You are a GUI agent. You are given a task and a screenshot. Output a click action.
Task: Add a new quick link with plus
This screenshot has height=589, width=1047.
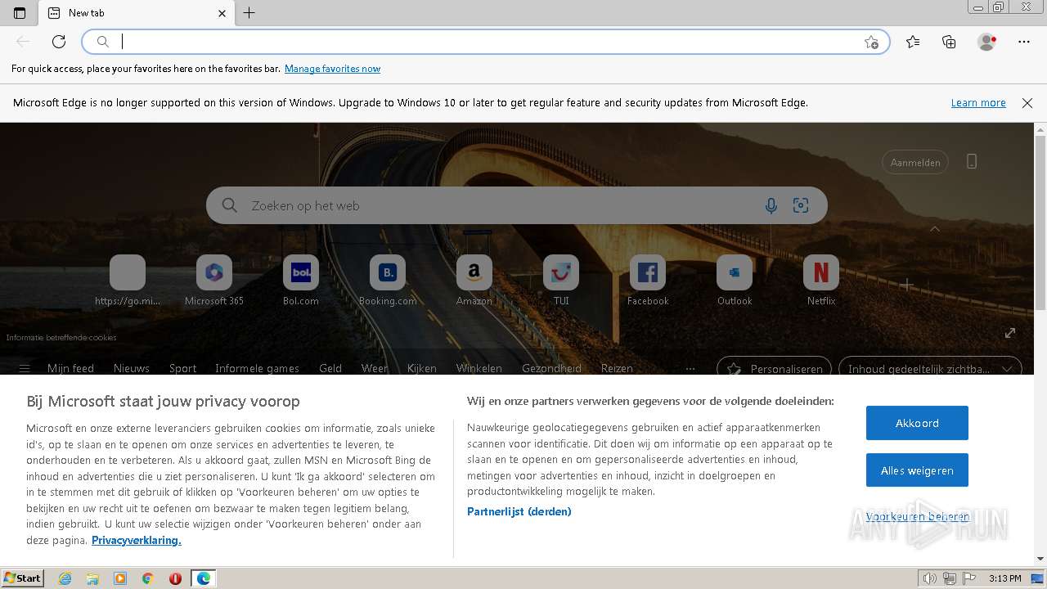tap(907, 285)
